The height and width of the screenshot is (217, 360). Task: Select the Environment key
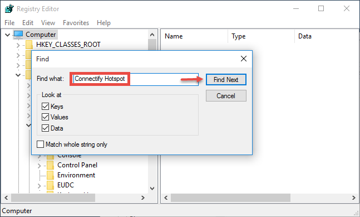pyautogui.click(x=76, y=175)
